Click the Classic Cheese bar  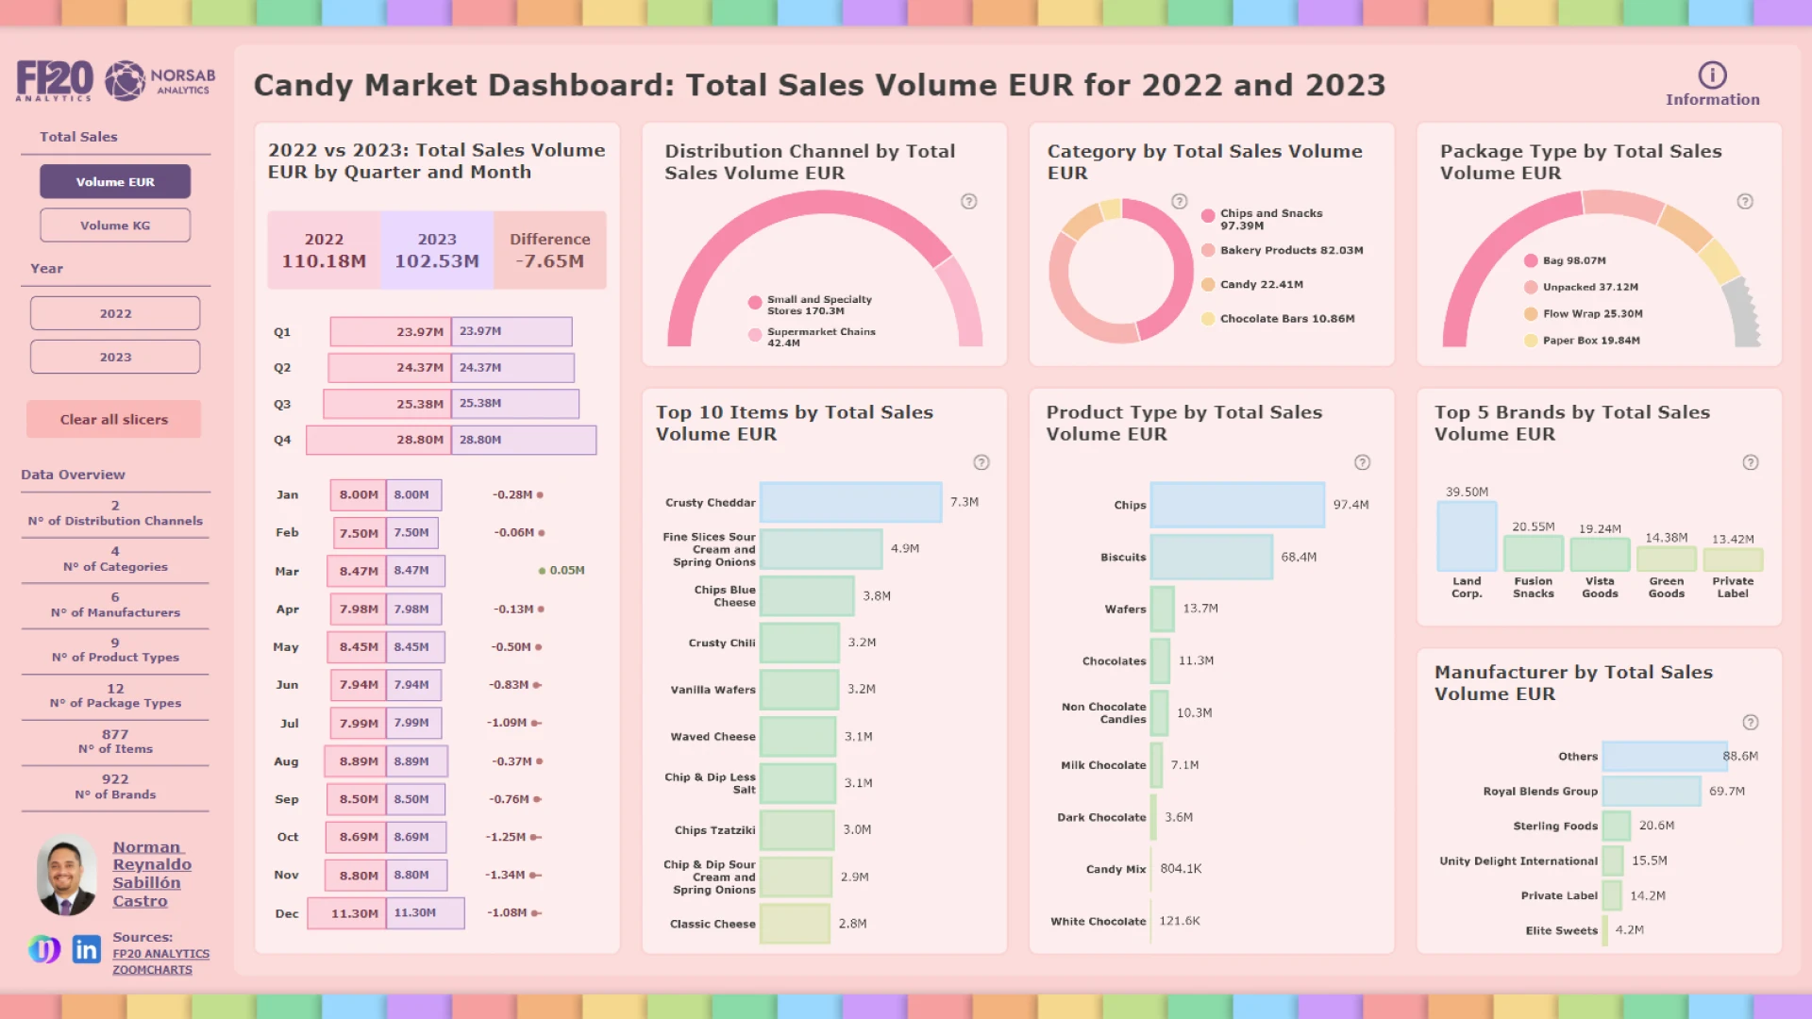coord(795,924)
